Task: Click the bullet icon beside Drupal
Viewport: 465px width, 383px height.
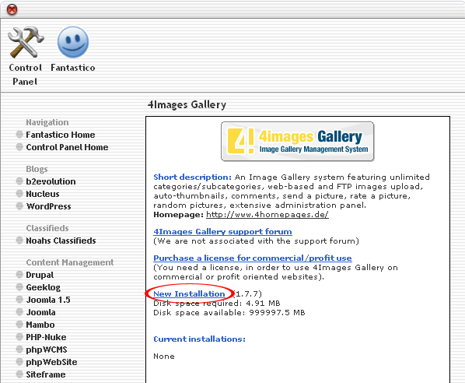Action: [x=19, y=275]
